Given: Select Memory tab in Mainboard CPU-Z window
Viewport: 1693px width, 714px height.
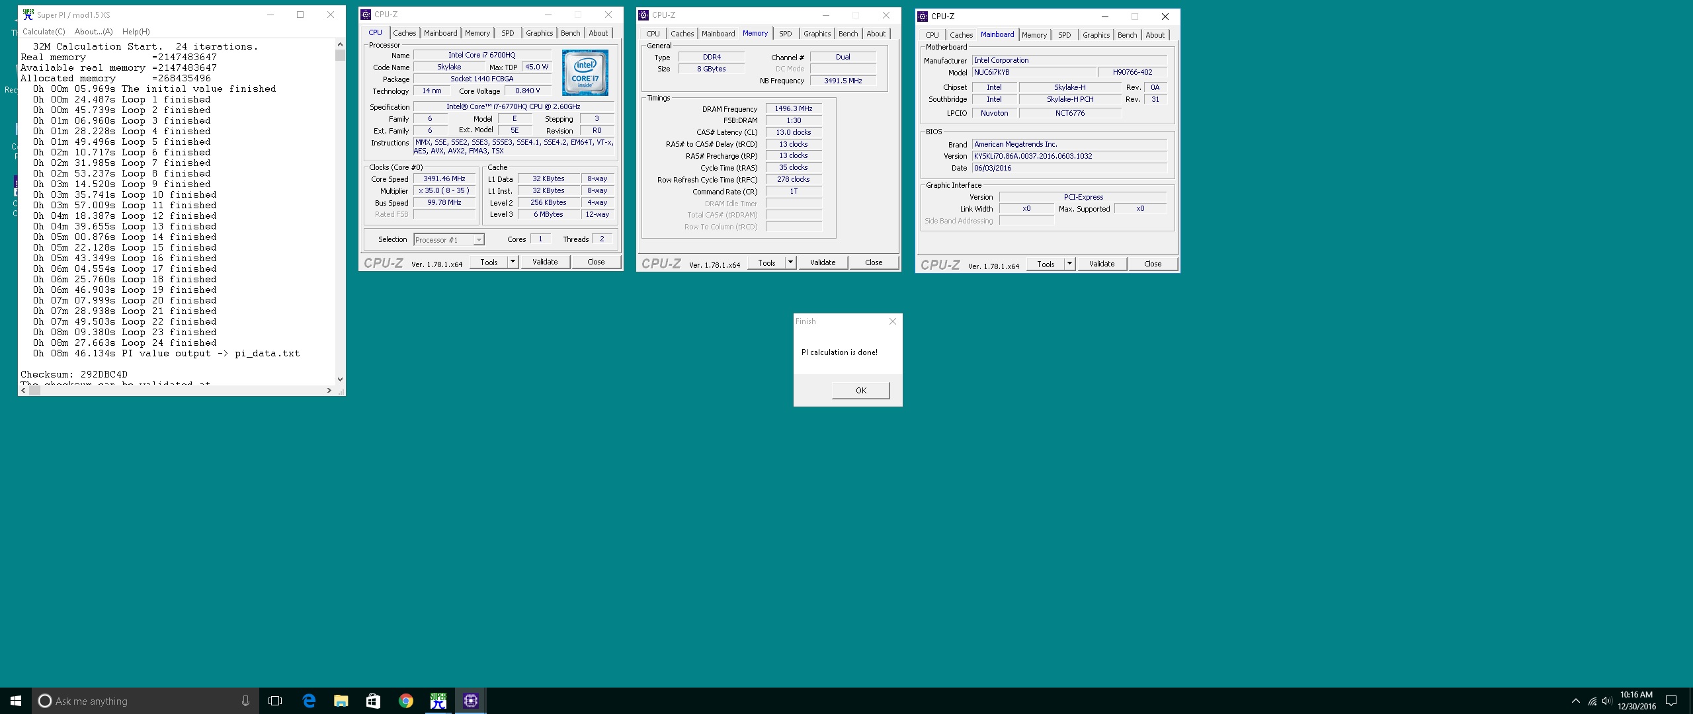Looking at the screenshot, I should coord(1034,35).
